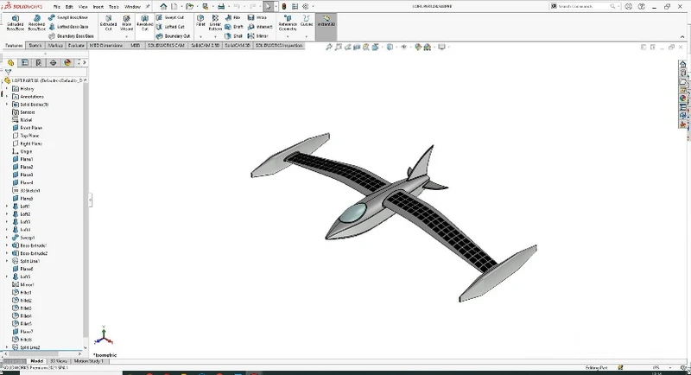Screen dimensions: 691x375
Task: Open the Options gear icon
Action: (x=305, y=6)
